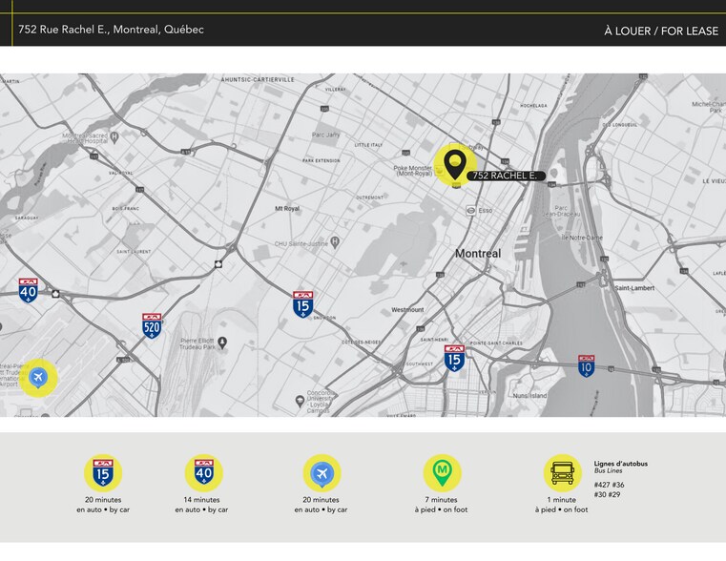726x561 pixels.
Task: Click the 'Westmount' label on the map
Action: [407, 310]
